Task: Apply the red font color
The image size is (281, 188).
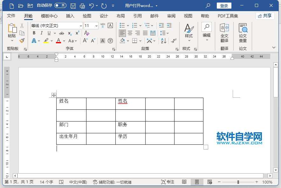Action: coord(58,41)
